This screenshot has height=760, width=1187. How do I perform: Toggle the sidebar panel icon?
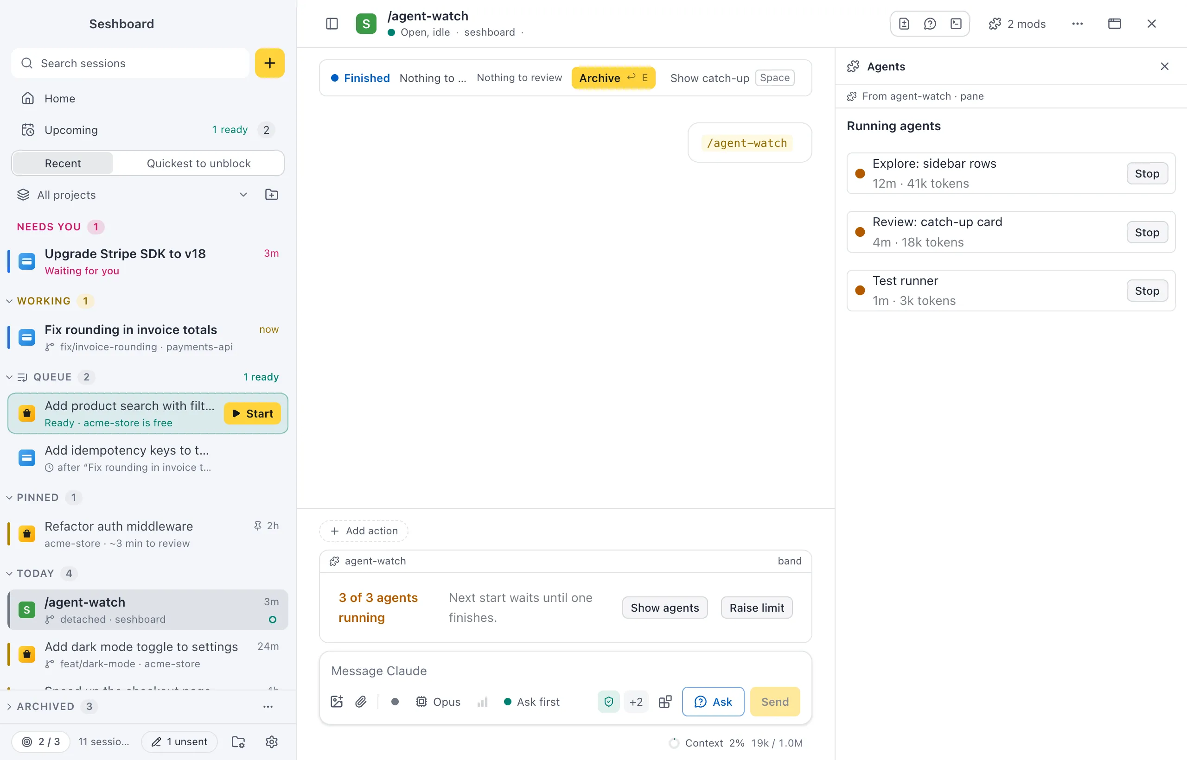(x=332, y=24)
